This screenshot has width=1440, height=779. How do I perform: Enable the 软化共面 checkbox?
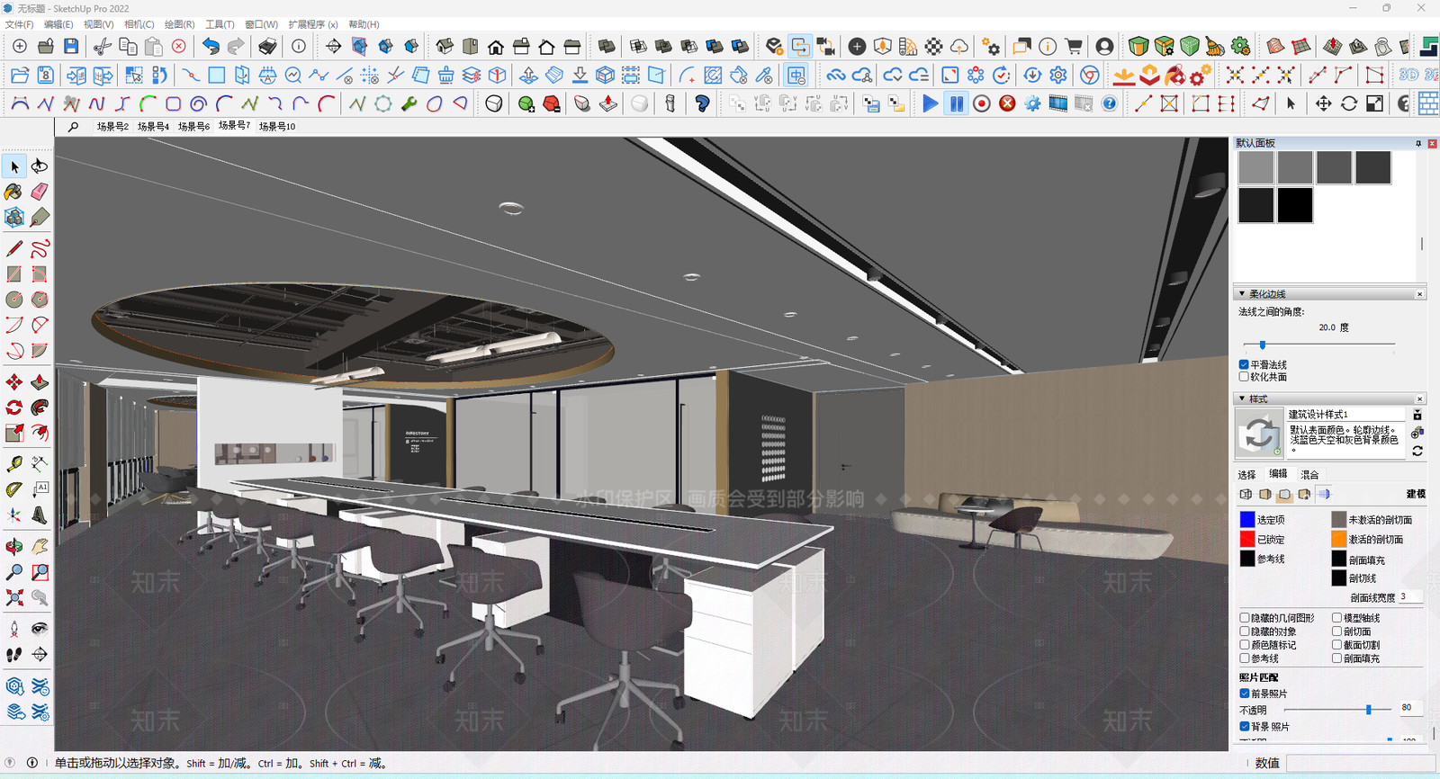pyautogui.click(x=1244, y=377)
